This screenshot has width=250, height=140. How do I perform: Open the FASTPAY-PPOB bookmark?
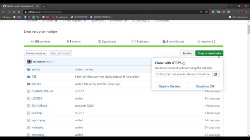(79, 17)
